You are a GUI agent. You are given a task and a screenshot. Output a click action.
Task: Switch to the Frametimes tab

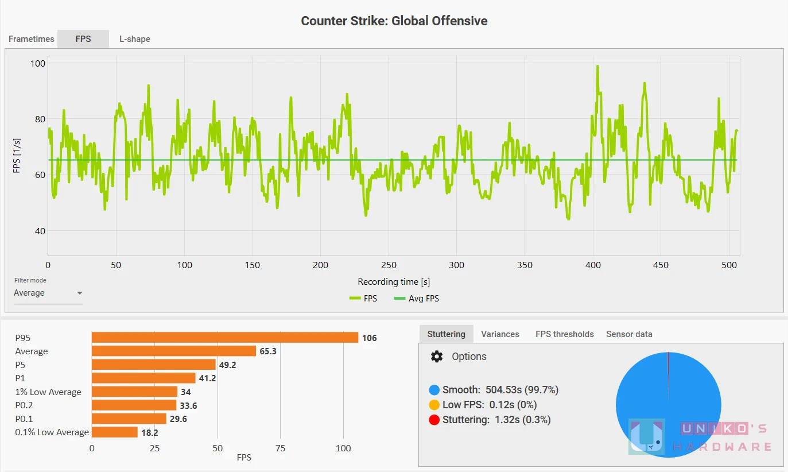click(31, 39)
